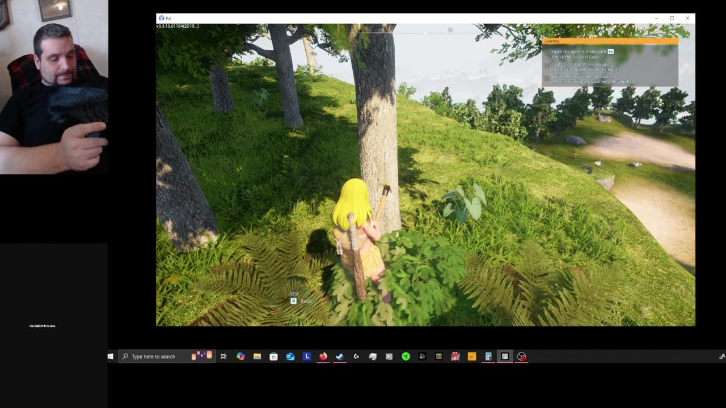The width and height of the screenshot is (726, 408).
Task: Click the 'Check the Survival Guide' text
Action: coord(576,57)
